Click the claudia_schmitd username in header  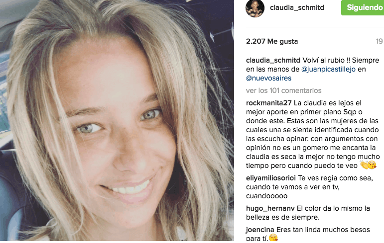297,7
